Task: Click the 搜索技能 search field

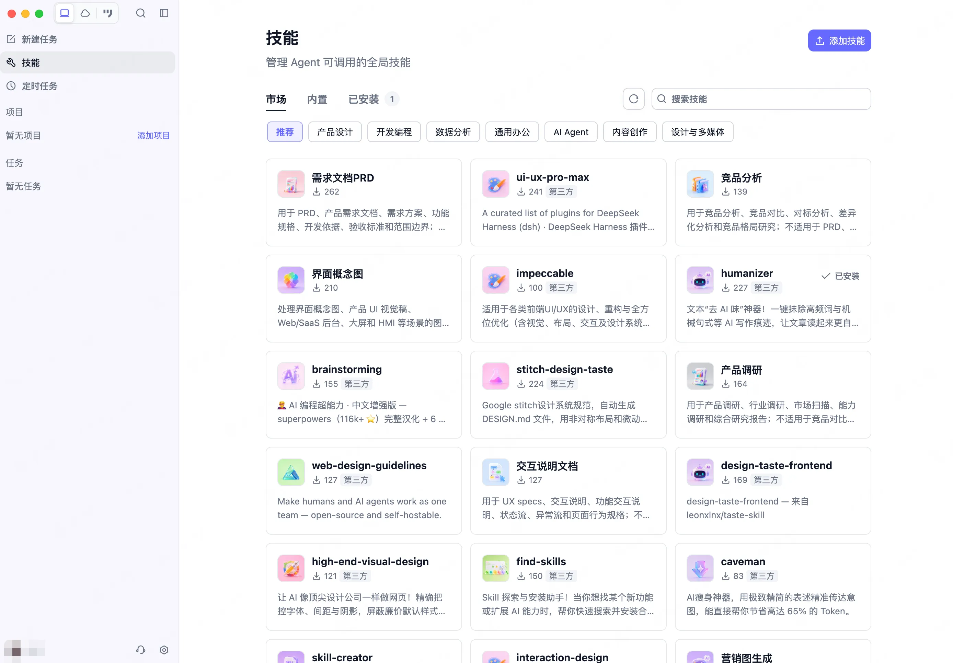Action: click(761, 99)
